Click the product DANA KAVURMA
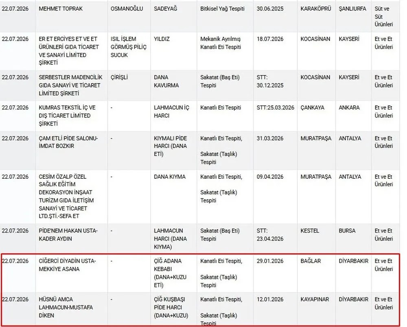Screen dimensions: 407x327 coord(166,81)
